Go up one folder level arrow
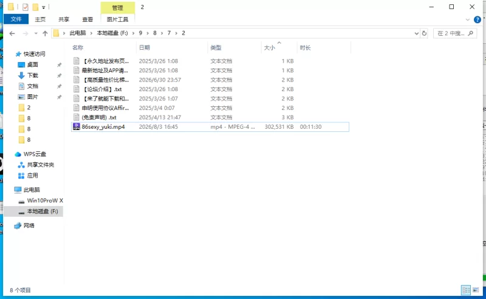Screen dimensions: 486x299 pyautogui.click(x=45, y=33)
